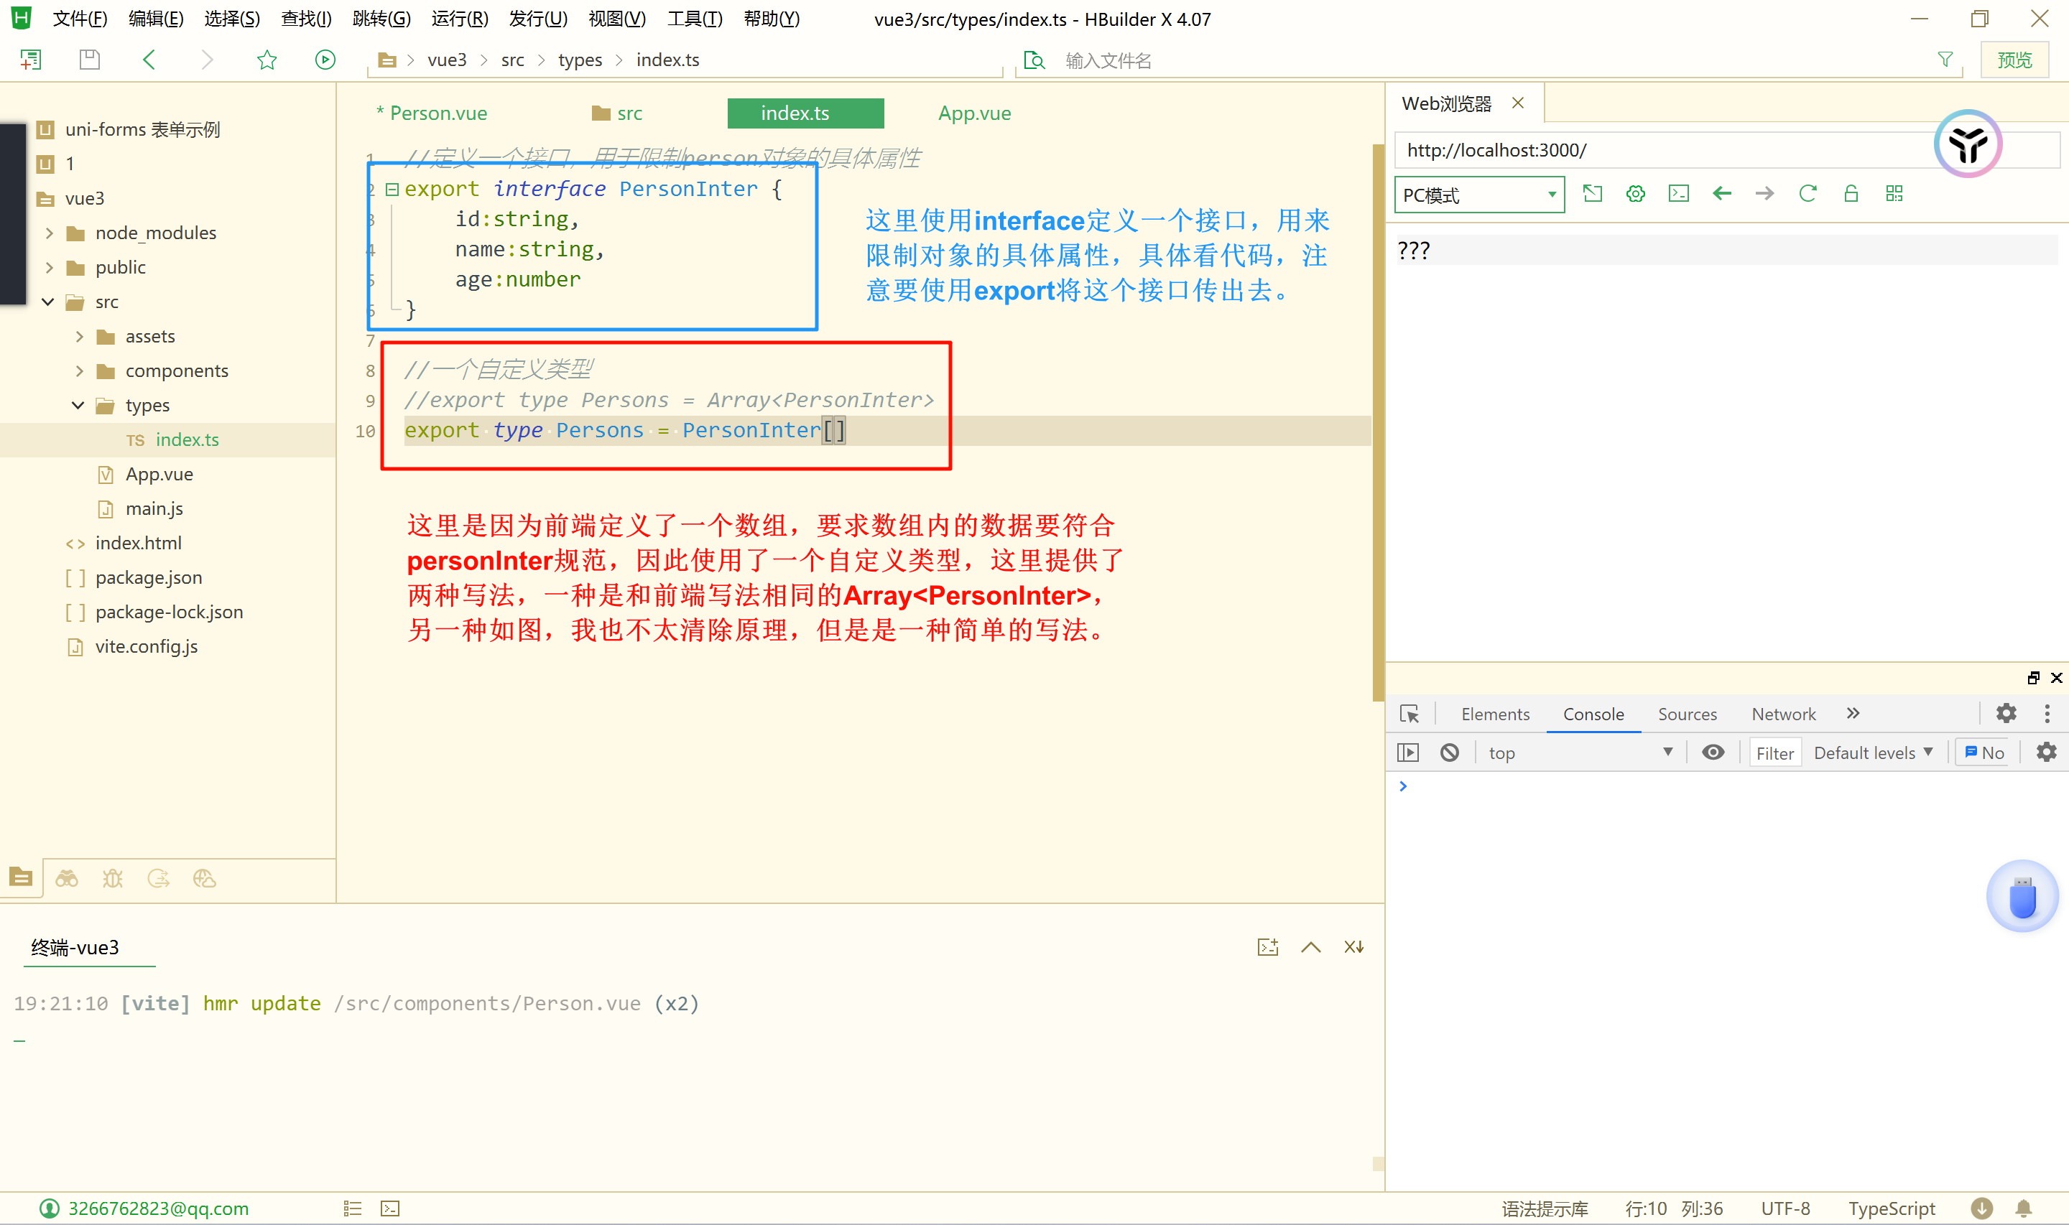Image resolution: width=2069 pixels, height=1225 pixels.
Task: Open the PC模式 device dropdown
Action: [x=1478, y=195]
